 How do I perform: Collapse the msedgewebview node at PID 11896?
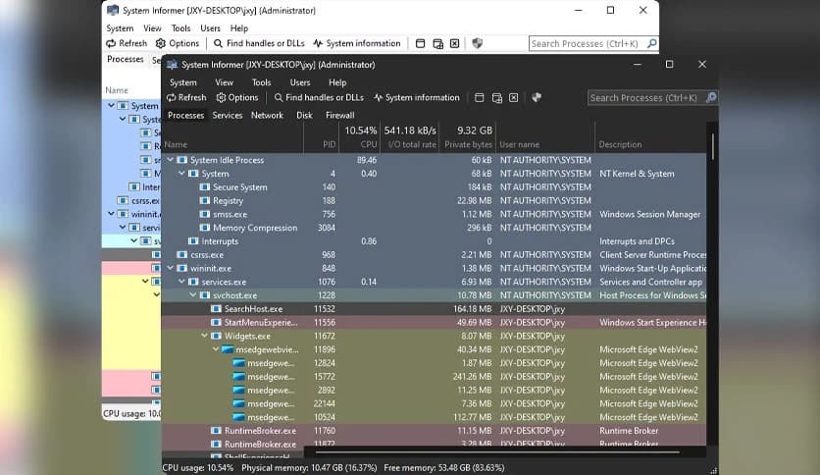click(x=216, y=349)
